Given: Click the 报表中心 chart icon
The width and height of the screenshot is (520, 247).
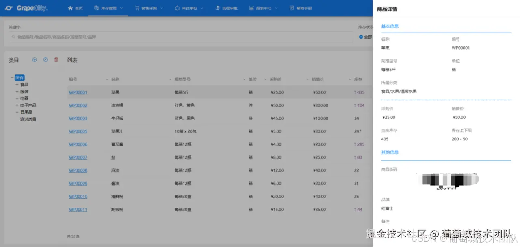Looking at the screenshot, I should point(251,8).
